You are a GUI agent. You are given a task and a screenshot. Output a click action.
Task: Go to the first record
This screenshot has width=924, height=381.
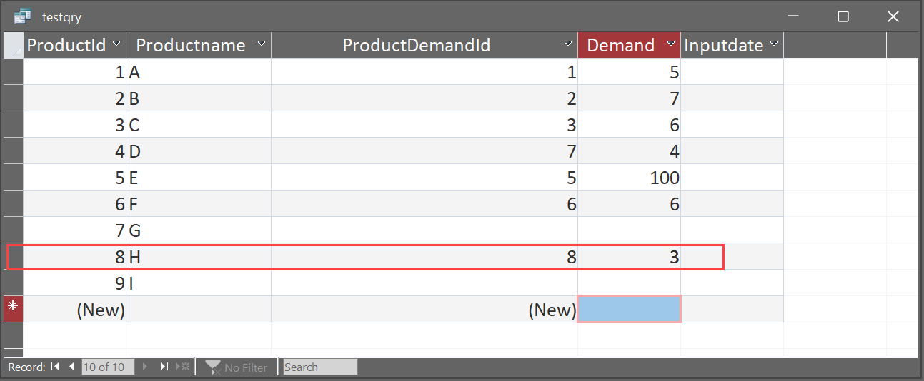[55, 367]
